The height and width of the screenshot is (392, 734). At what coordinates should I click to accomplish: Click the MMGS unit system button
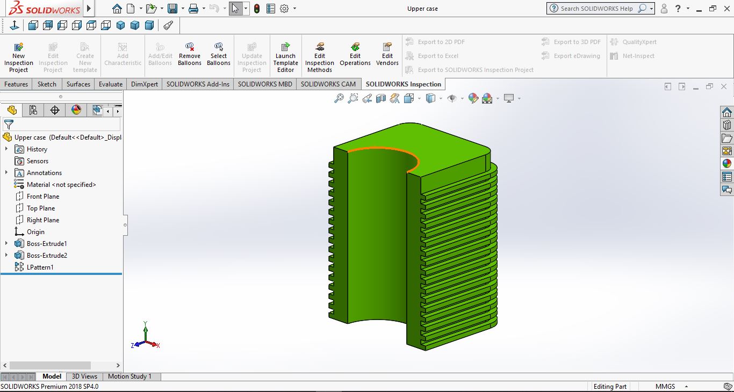(x=665, y=387)
